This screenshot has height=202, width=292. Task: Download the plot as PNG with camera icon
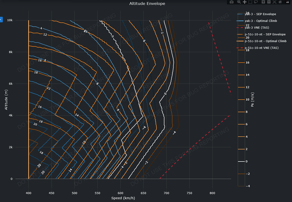[232, 2]
